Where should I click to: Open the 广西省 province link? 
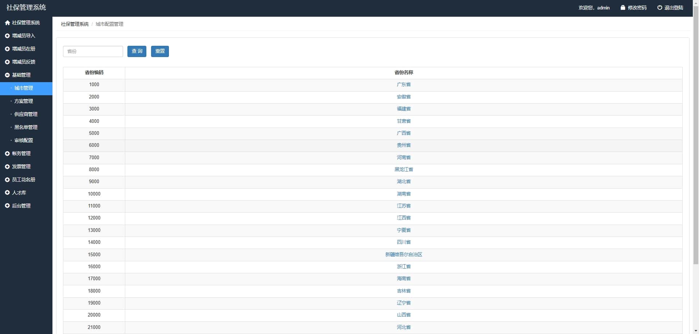(404, 133)
